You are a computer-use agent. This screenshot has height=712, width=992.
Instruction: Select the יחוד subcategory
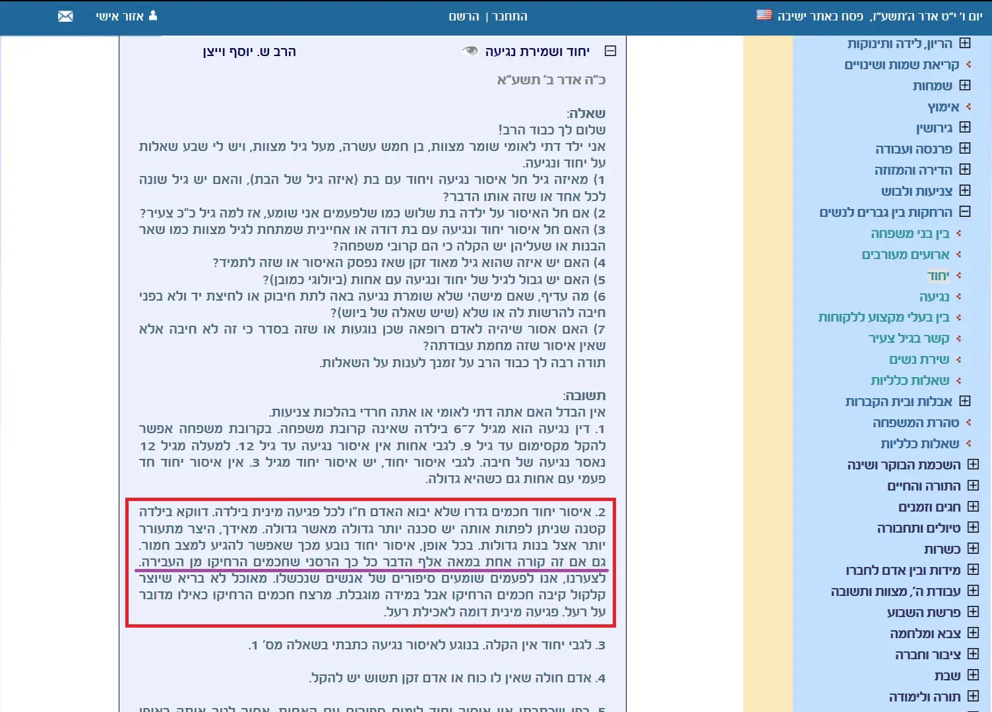938,276
